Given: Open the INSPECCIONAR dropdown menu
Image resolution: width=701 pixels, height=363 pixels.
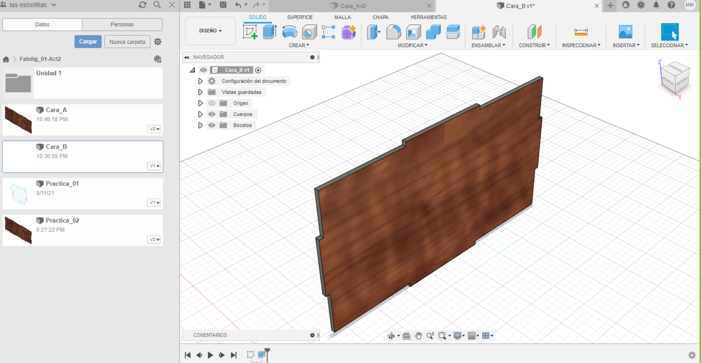Looking at the screenshot, I should 581,45.
